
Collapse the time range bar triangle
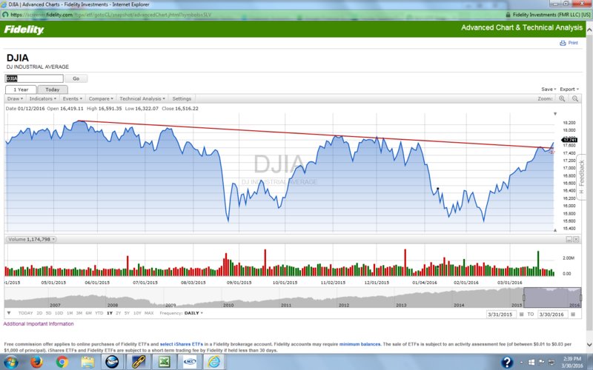click(x=9, y=313)
